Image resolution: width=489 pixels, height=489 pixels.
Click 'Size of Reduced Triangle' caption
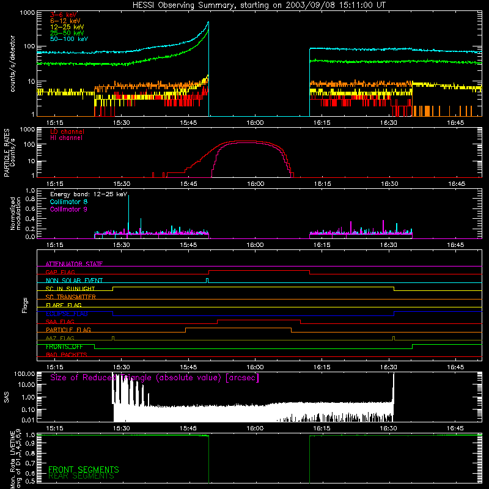click(155, 378)
